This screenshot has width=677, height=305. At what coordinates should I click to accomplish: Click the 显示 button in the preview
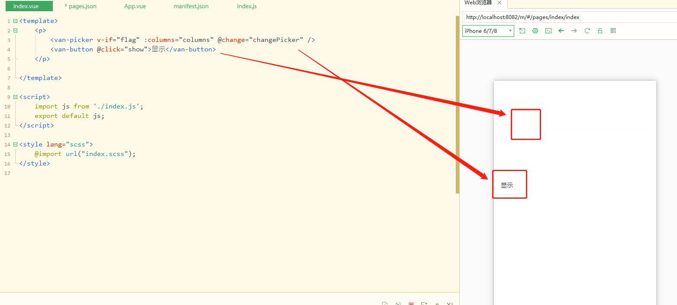[507, 185]
